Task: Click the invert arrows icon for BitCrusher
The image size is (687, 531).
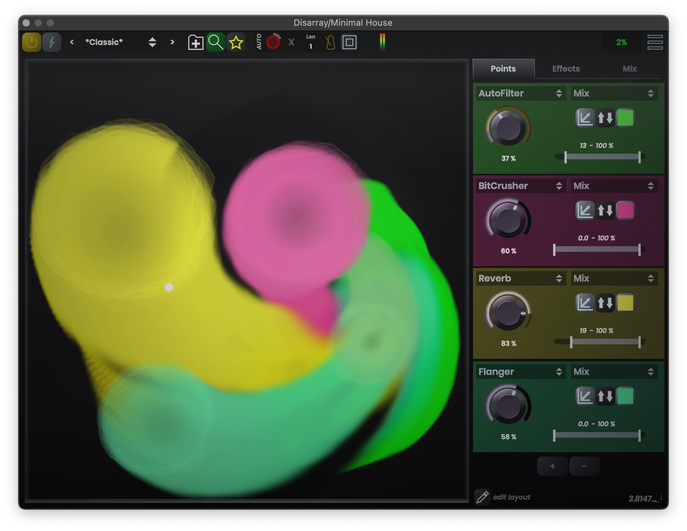Action: 605,210
